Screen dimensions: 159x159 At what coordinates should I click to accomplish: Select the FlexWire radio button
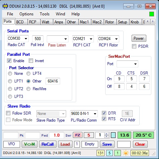tap(28, 89)
